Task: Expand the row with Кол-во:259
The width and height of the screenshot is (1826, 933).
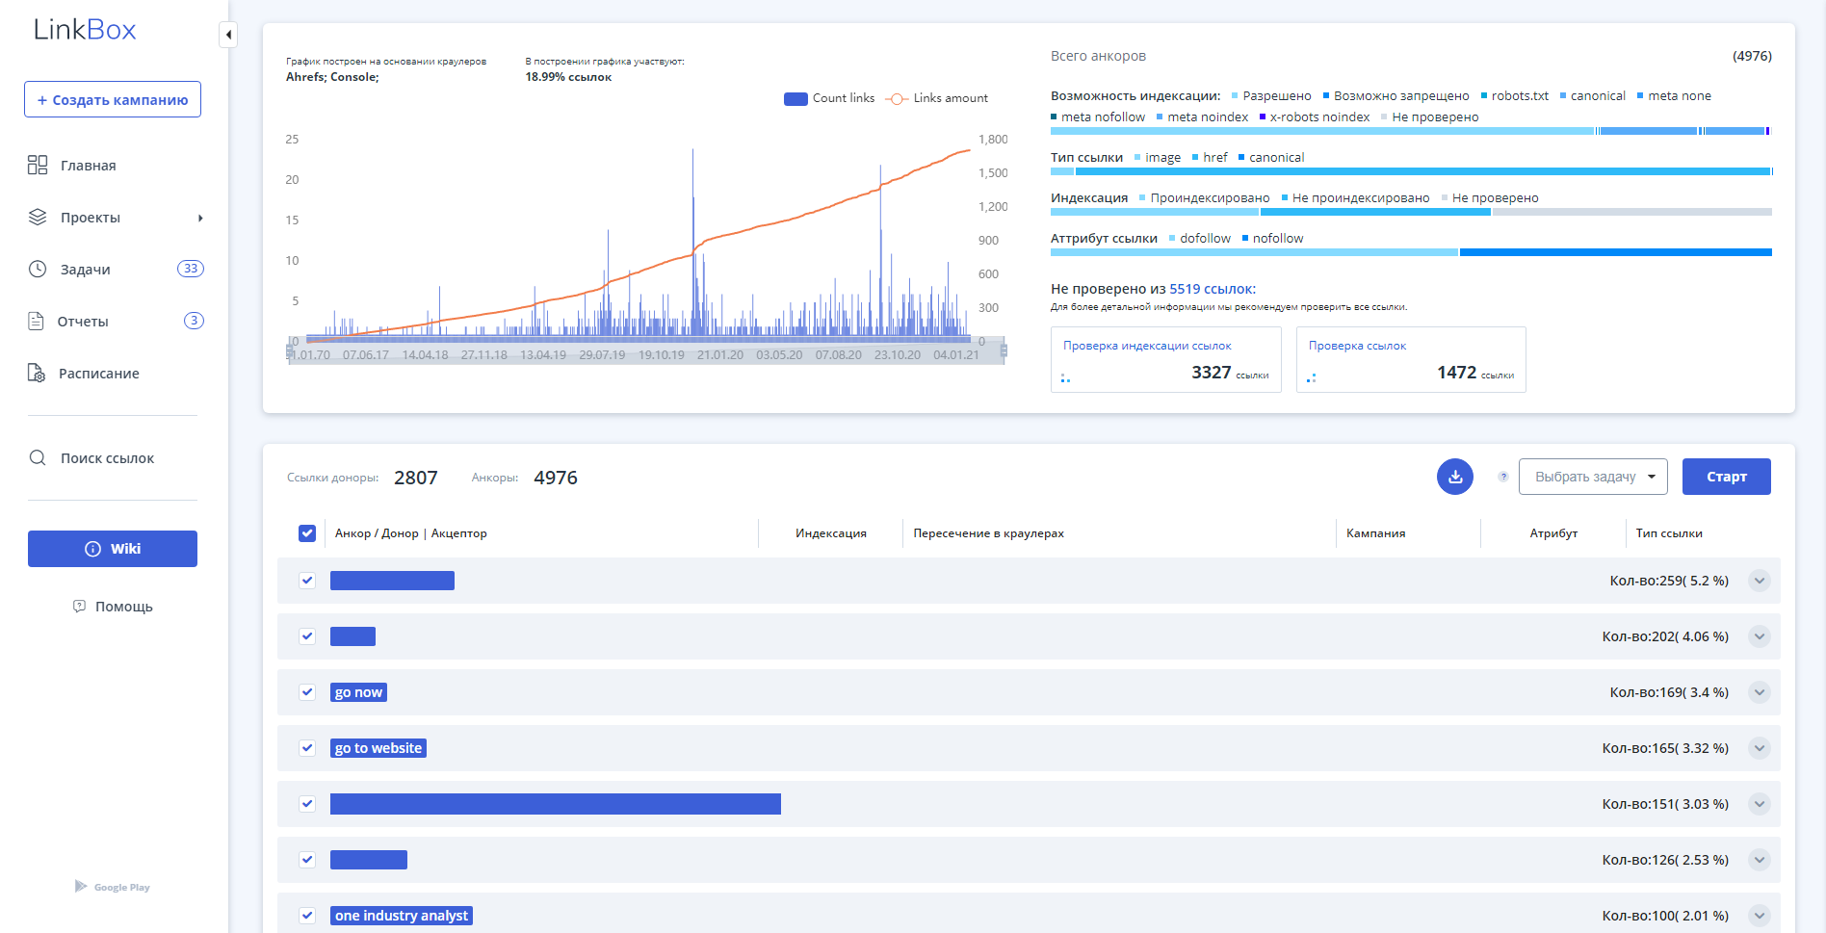Action: [1760, 581]
